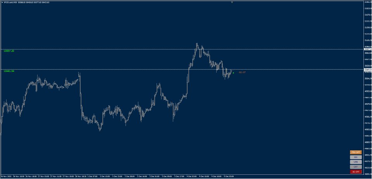
Task: Click the 28 Nov 18:30 time axis label
Action: [81, 176]
